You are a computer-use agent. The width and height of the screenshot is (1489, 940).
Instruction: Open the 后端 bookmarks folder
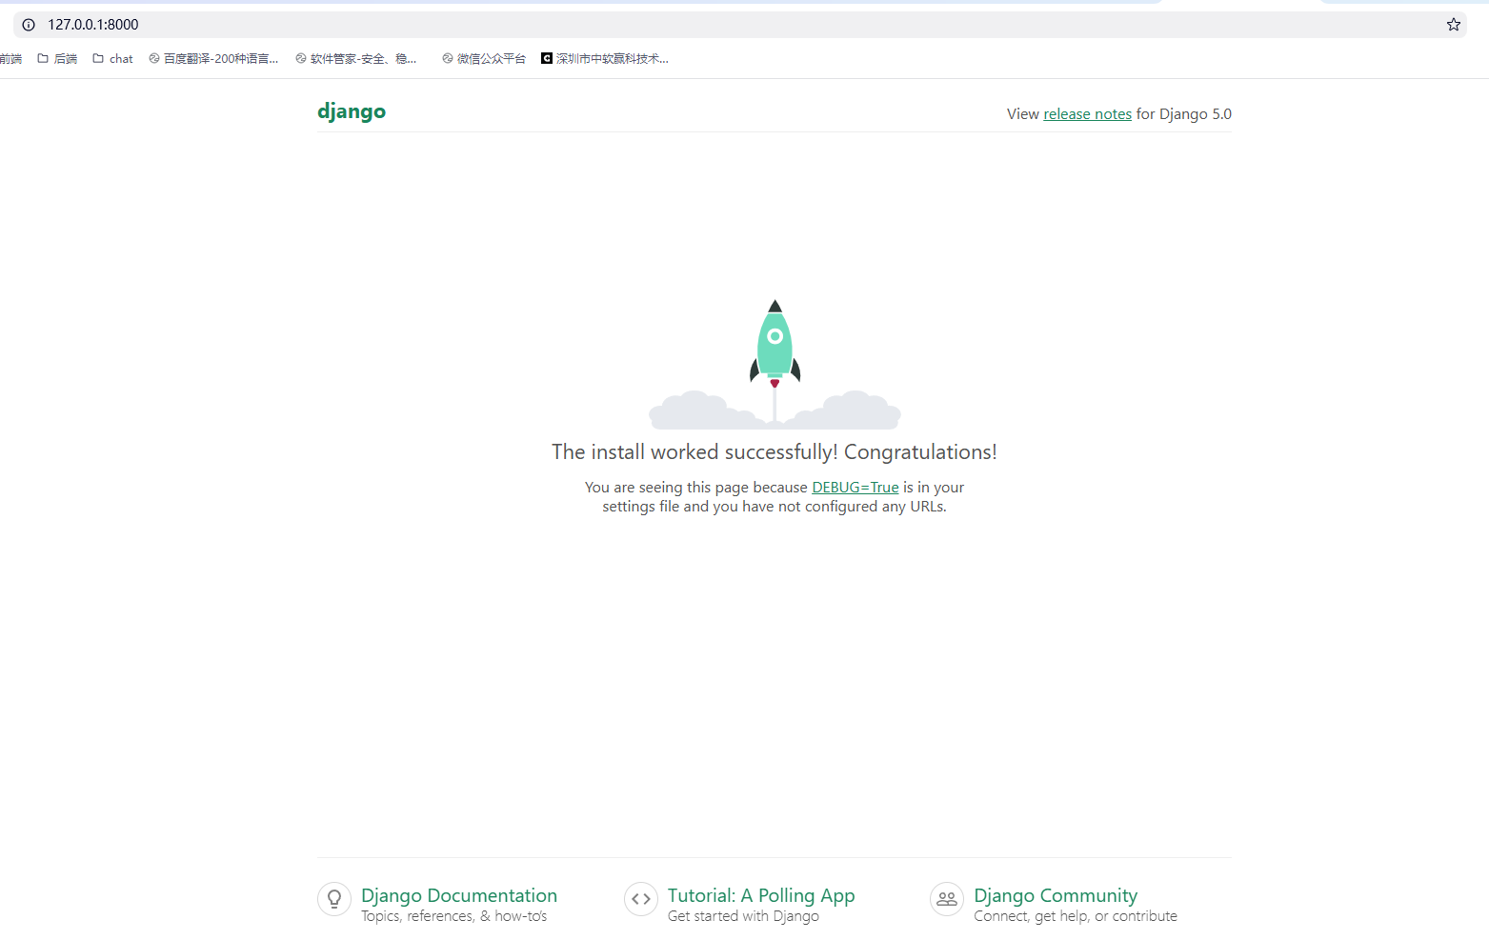coord(56,58)
